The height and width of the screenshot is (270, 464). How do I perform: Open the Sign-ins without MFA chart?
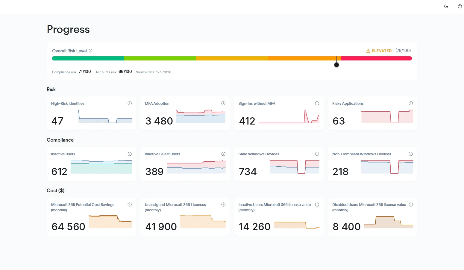(289, 116)
